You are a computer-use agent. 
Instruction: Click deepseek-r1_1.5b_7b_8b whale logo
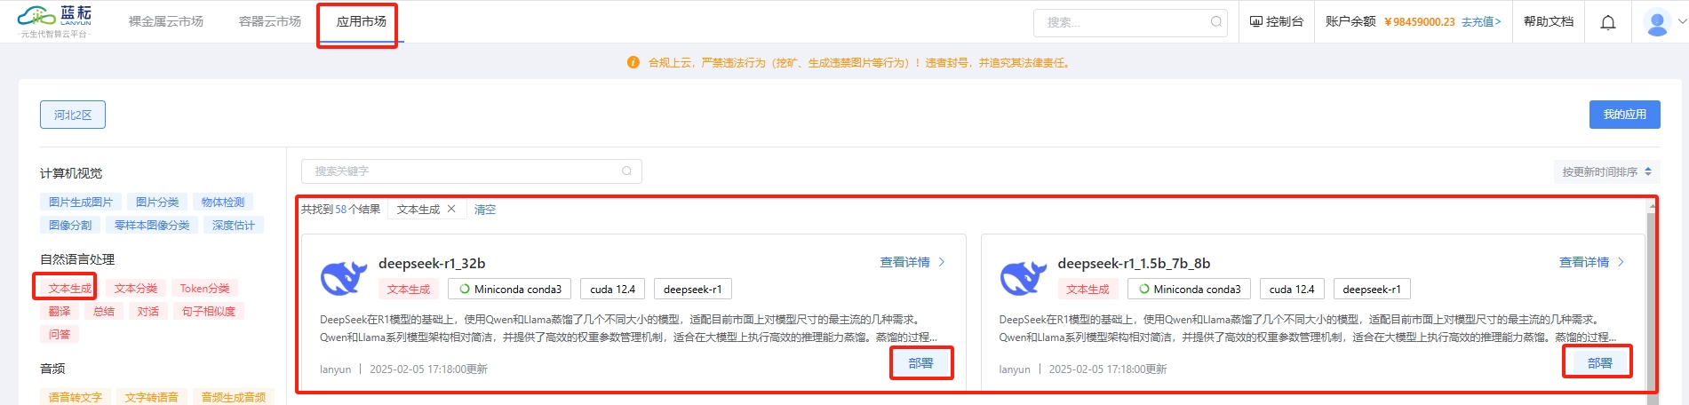(1024, 278)
